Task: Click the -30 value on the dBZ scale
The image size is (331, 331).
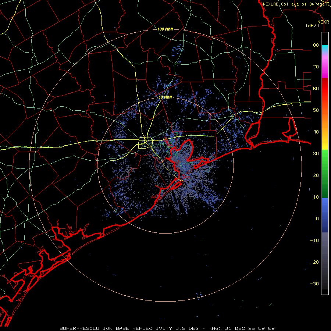Action: [314, 284]
